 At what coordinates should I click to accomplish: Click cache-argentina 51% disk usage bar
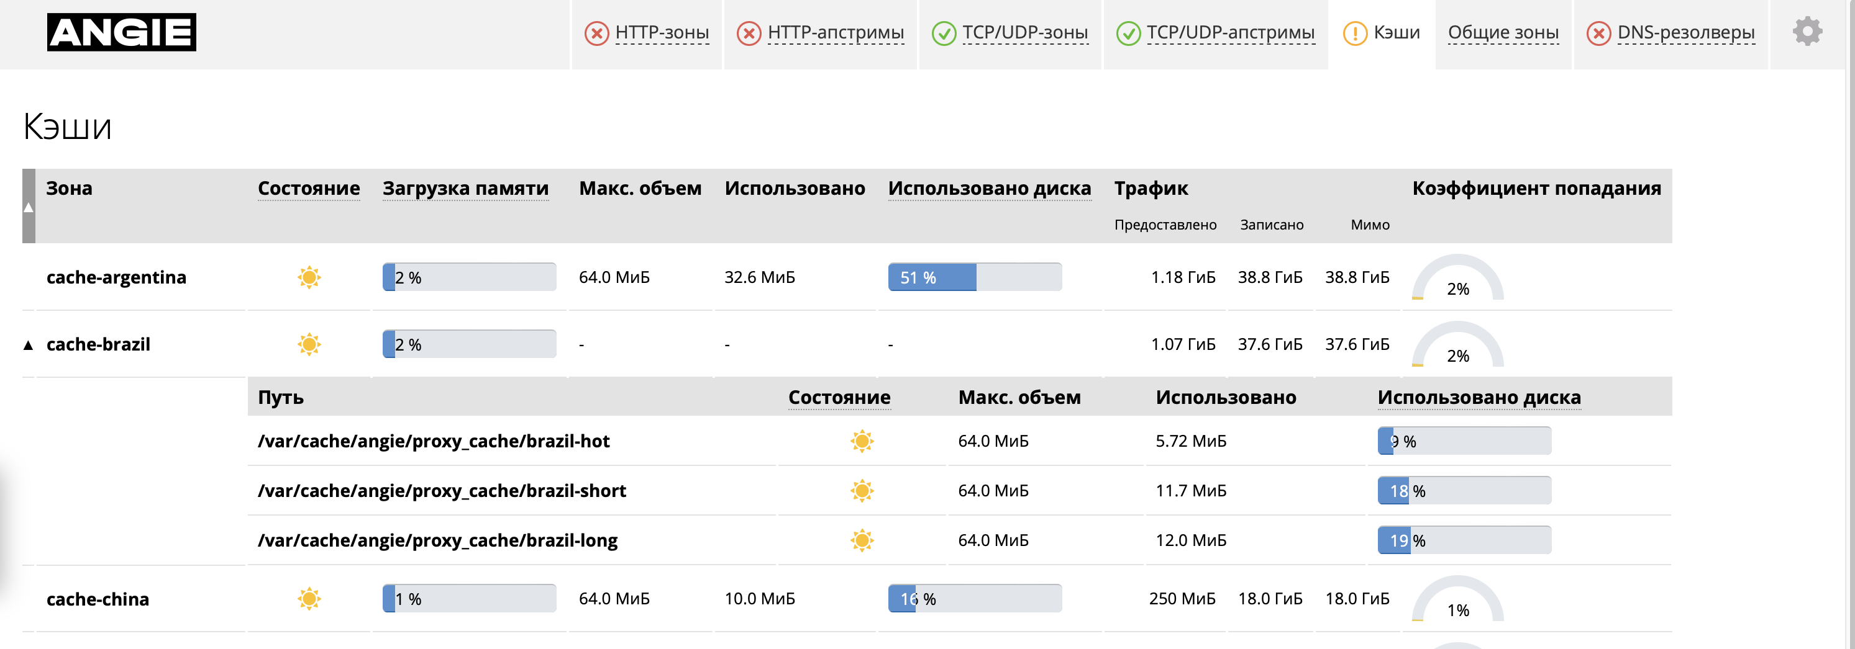[974, 277]
